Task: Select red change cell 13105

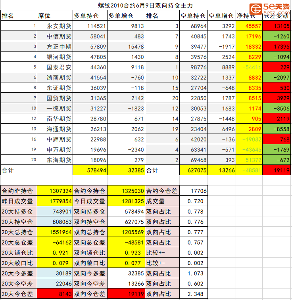Action: (277, 26)
